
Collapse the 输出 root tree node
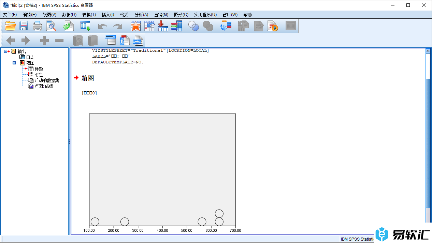[x=5, y=51]
